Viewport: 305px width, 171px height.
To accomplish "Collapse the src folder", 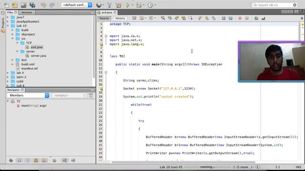I will pos(12,38).
